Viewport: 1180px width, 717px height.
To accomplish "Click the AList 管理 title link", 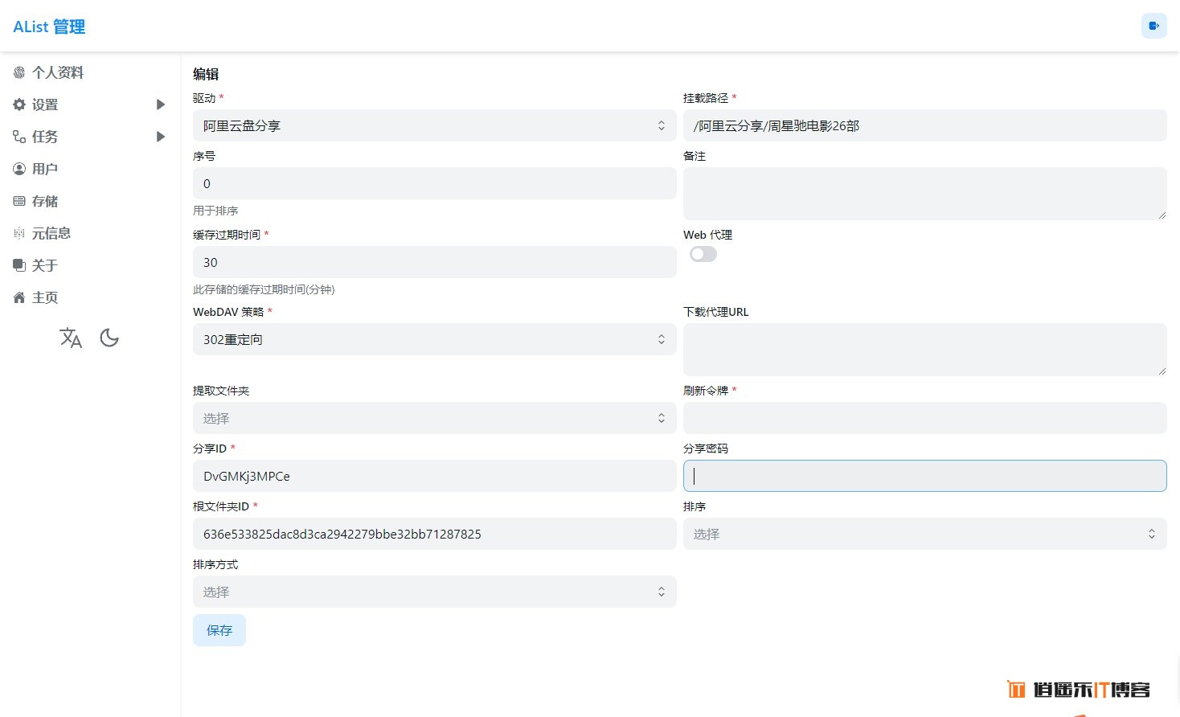I will (x=49, y=27).
